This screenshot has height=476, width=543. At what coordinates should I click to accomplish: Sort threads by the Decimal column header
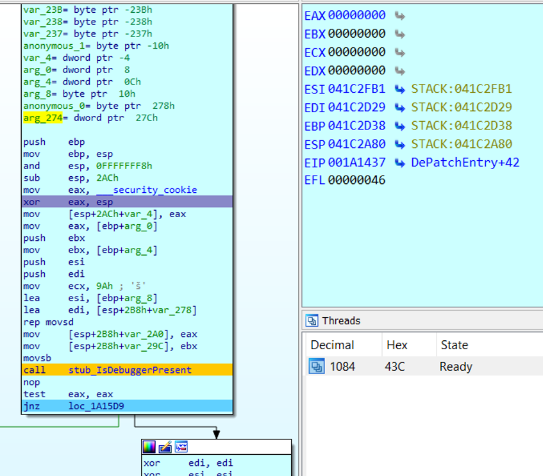click(333, 345)
